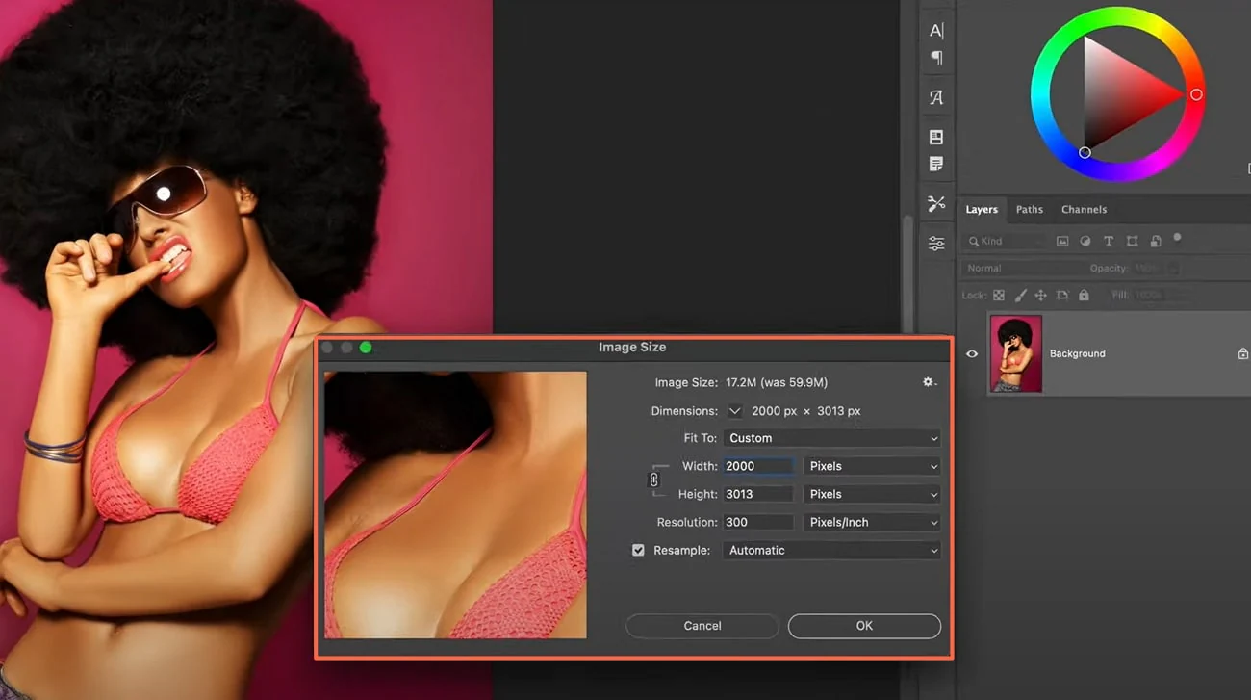Viewport: 1251px width, 700px height.
Task: Open Width units Pixels dropdown
Action: click(x=872, y=466)
